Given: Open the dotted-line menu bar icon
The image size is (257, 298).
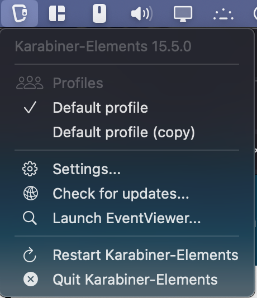Looking at the screenshot, I should [223, 15].
